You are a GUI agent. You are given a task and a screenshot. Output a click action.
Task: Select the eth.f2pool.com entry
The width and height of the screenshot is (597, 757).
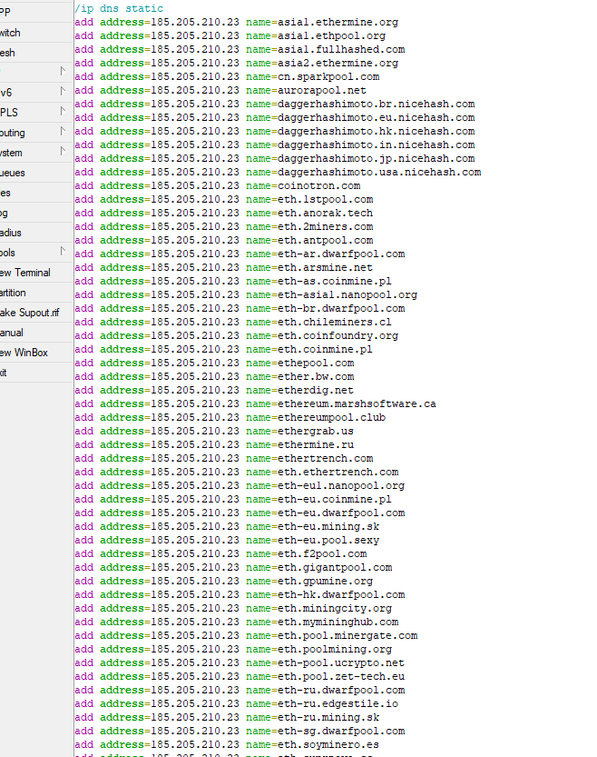click(x=220, y=553)
